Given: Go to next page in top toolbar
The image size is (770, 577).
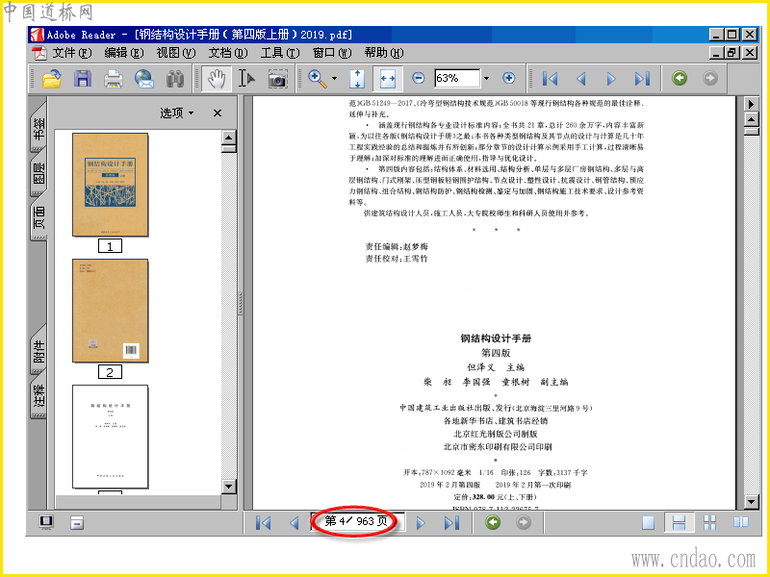Looking at the screenshot, I should (611, 79).
